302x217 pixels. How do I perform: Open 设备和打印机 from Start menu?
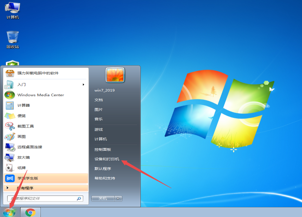(x=107, y=159)
